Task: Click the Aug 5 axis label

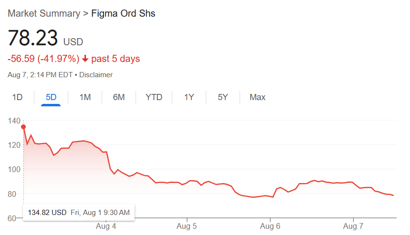Action: pos(187,226)
